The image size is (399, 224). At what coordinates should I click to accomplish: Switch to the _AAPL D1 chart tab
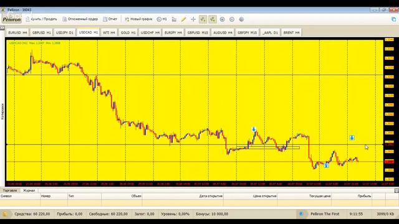[x=270, y=33]
